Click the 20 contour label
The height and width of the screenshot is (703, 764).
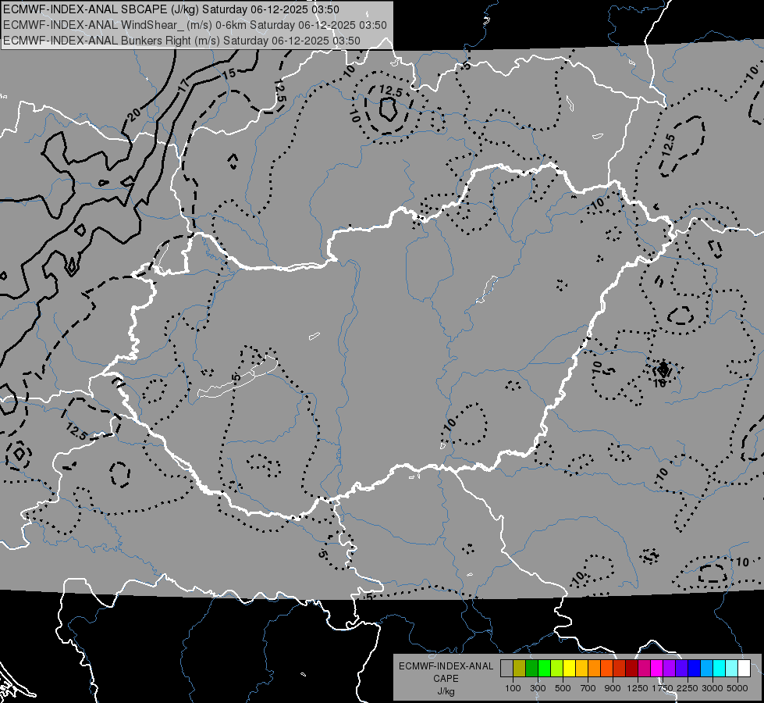click(134, 115)
